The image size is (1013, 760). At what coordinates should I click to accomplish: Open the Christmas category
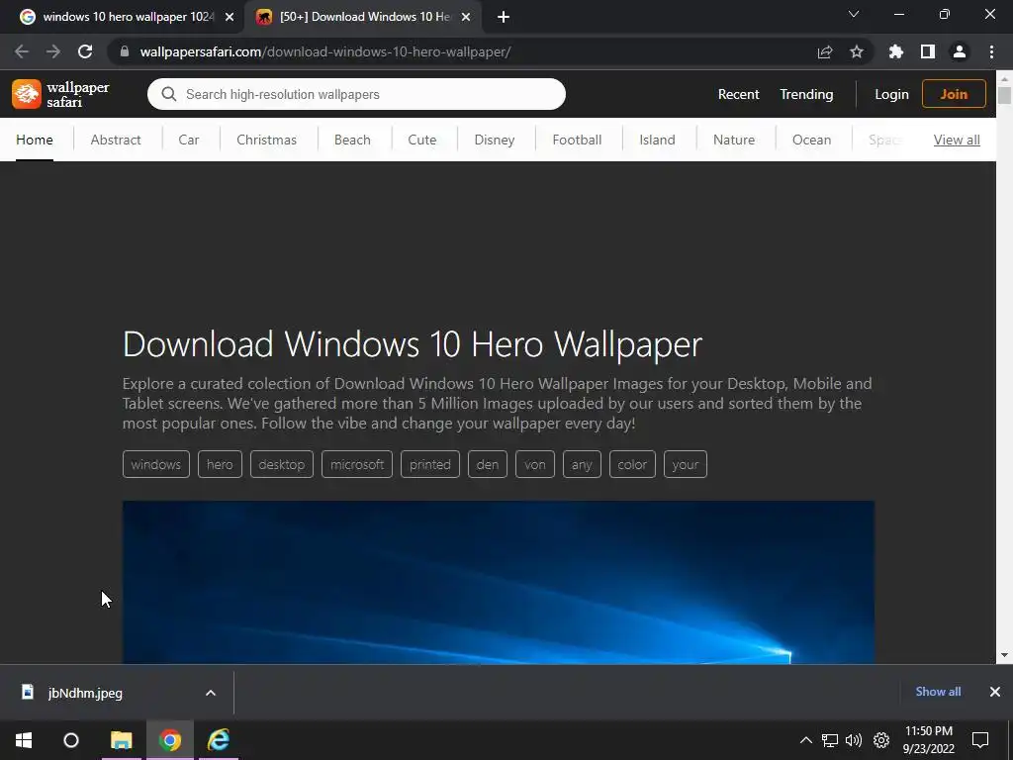(266, 140)
